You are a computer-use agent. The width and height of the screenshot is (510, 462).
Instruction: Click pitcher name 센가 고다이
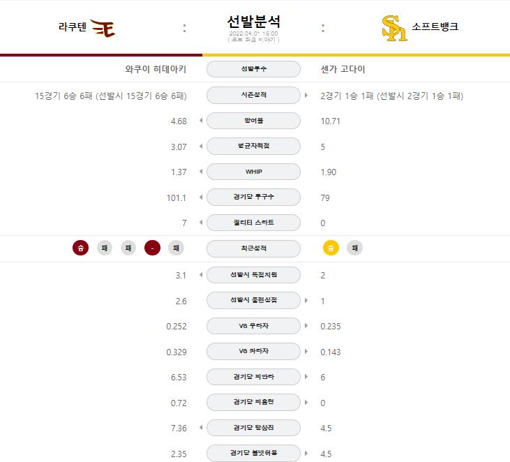[343, 69]
